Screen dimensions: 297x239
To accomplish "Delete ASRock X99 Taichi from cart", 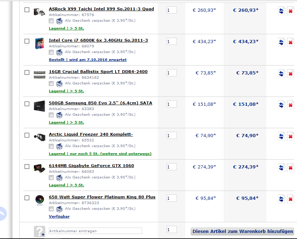I will (x=290, y=11).
